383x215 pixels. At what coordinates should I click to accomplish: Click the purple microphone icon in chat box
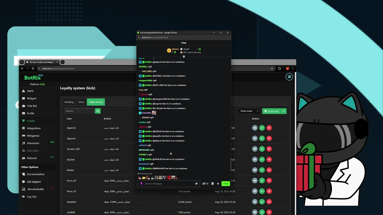(x=142, y=184)
